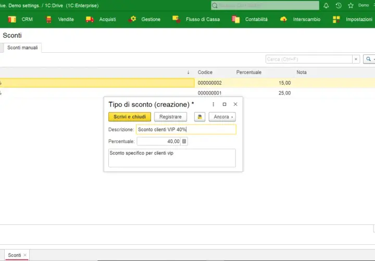Open the Acquisti menu

pyautogui.click(x=108, y=19)
